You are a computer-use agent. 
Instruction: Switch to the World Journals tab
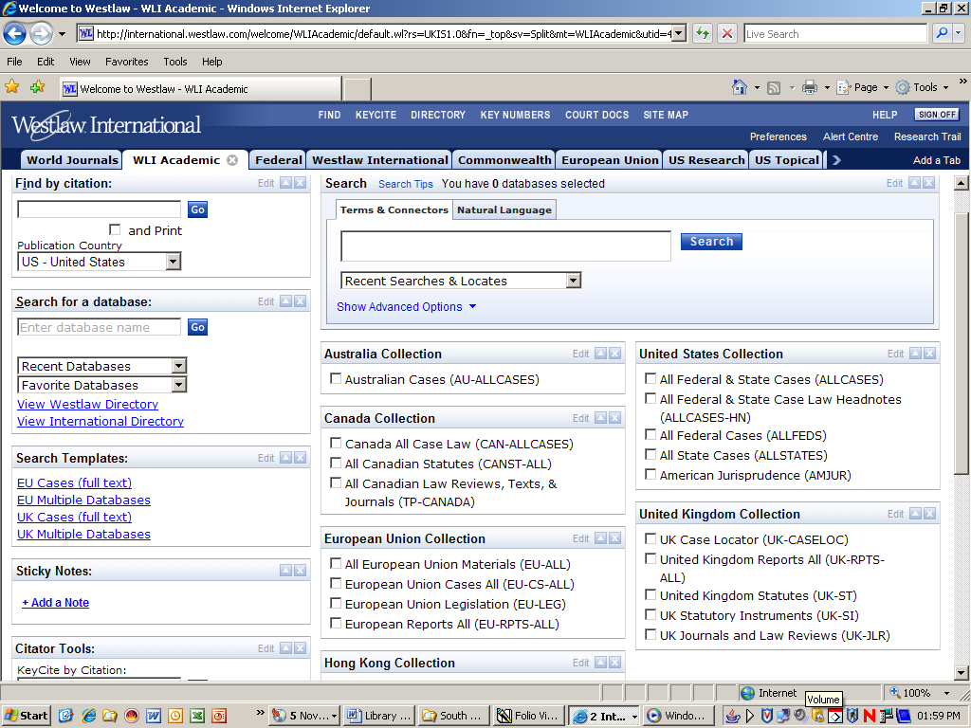click(72, 159)
